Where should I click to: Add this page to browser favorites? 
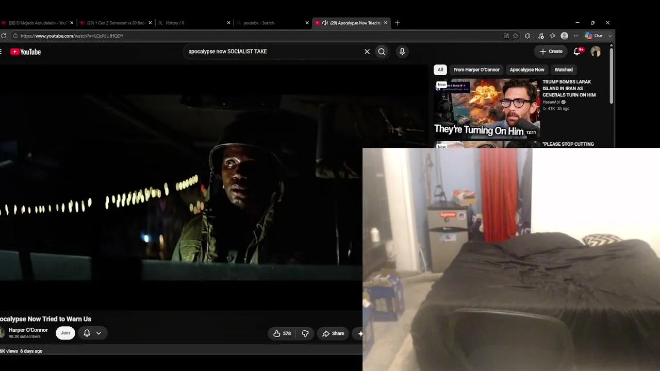coord(516,36)
